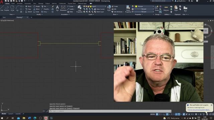Open the object color ByLayer dropdown

[x=144, y=6]
